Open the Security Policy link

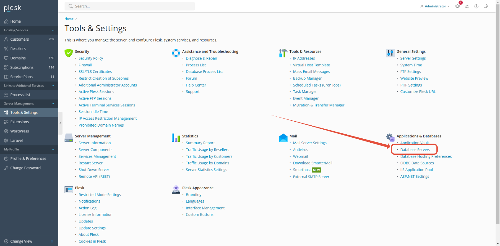[91, 58]
